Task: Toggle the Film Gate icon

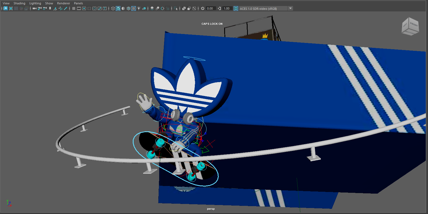Action: [79, 8]
